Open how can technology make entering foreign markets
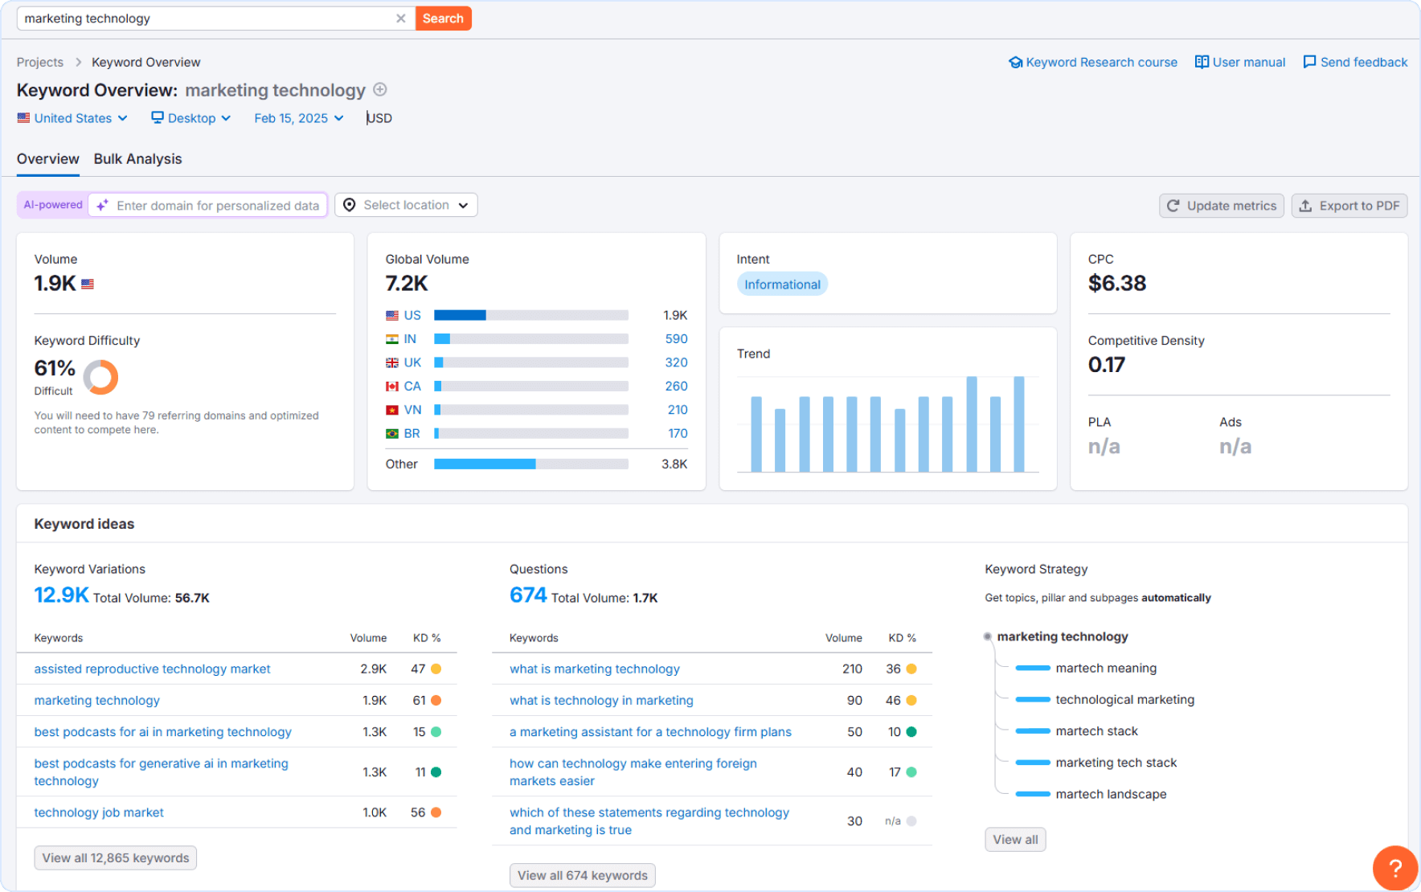Viewport: 1421px width, 892px height. click(633, 772)
